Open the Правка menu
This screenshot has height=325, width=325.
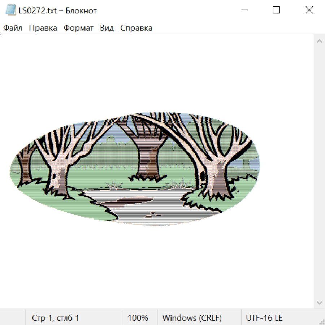pyautogui.click(x=43, y=28)
